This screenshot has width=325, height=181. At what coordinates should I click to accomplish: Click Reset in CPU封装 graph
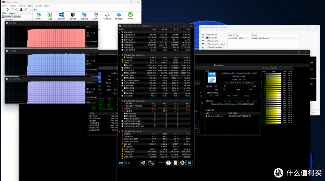pyautogui.click(x=94, y=69)
